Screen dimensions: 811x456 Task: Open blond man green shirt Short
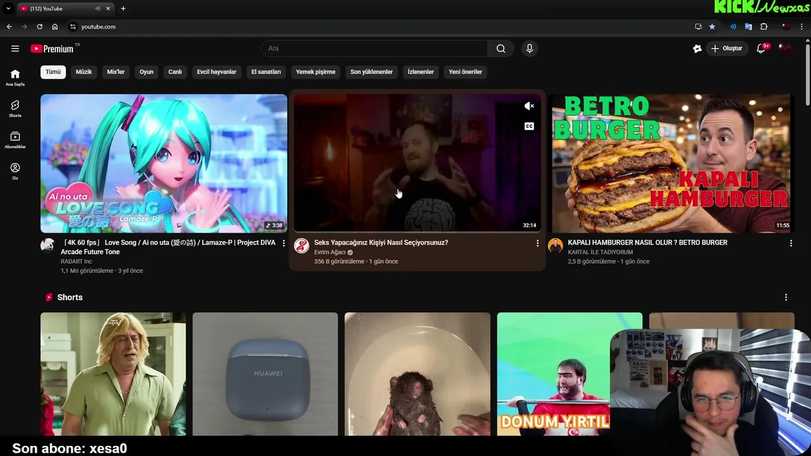point(113,374)
